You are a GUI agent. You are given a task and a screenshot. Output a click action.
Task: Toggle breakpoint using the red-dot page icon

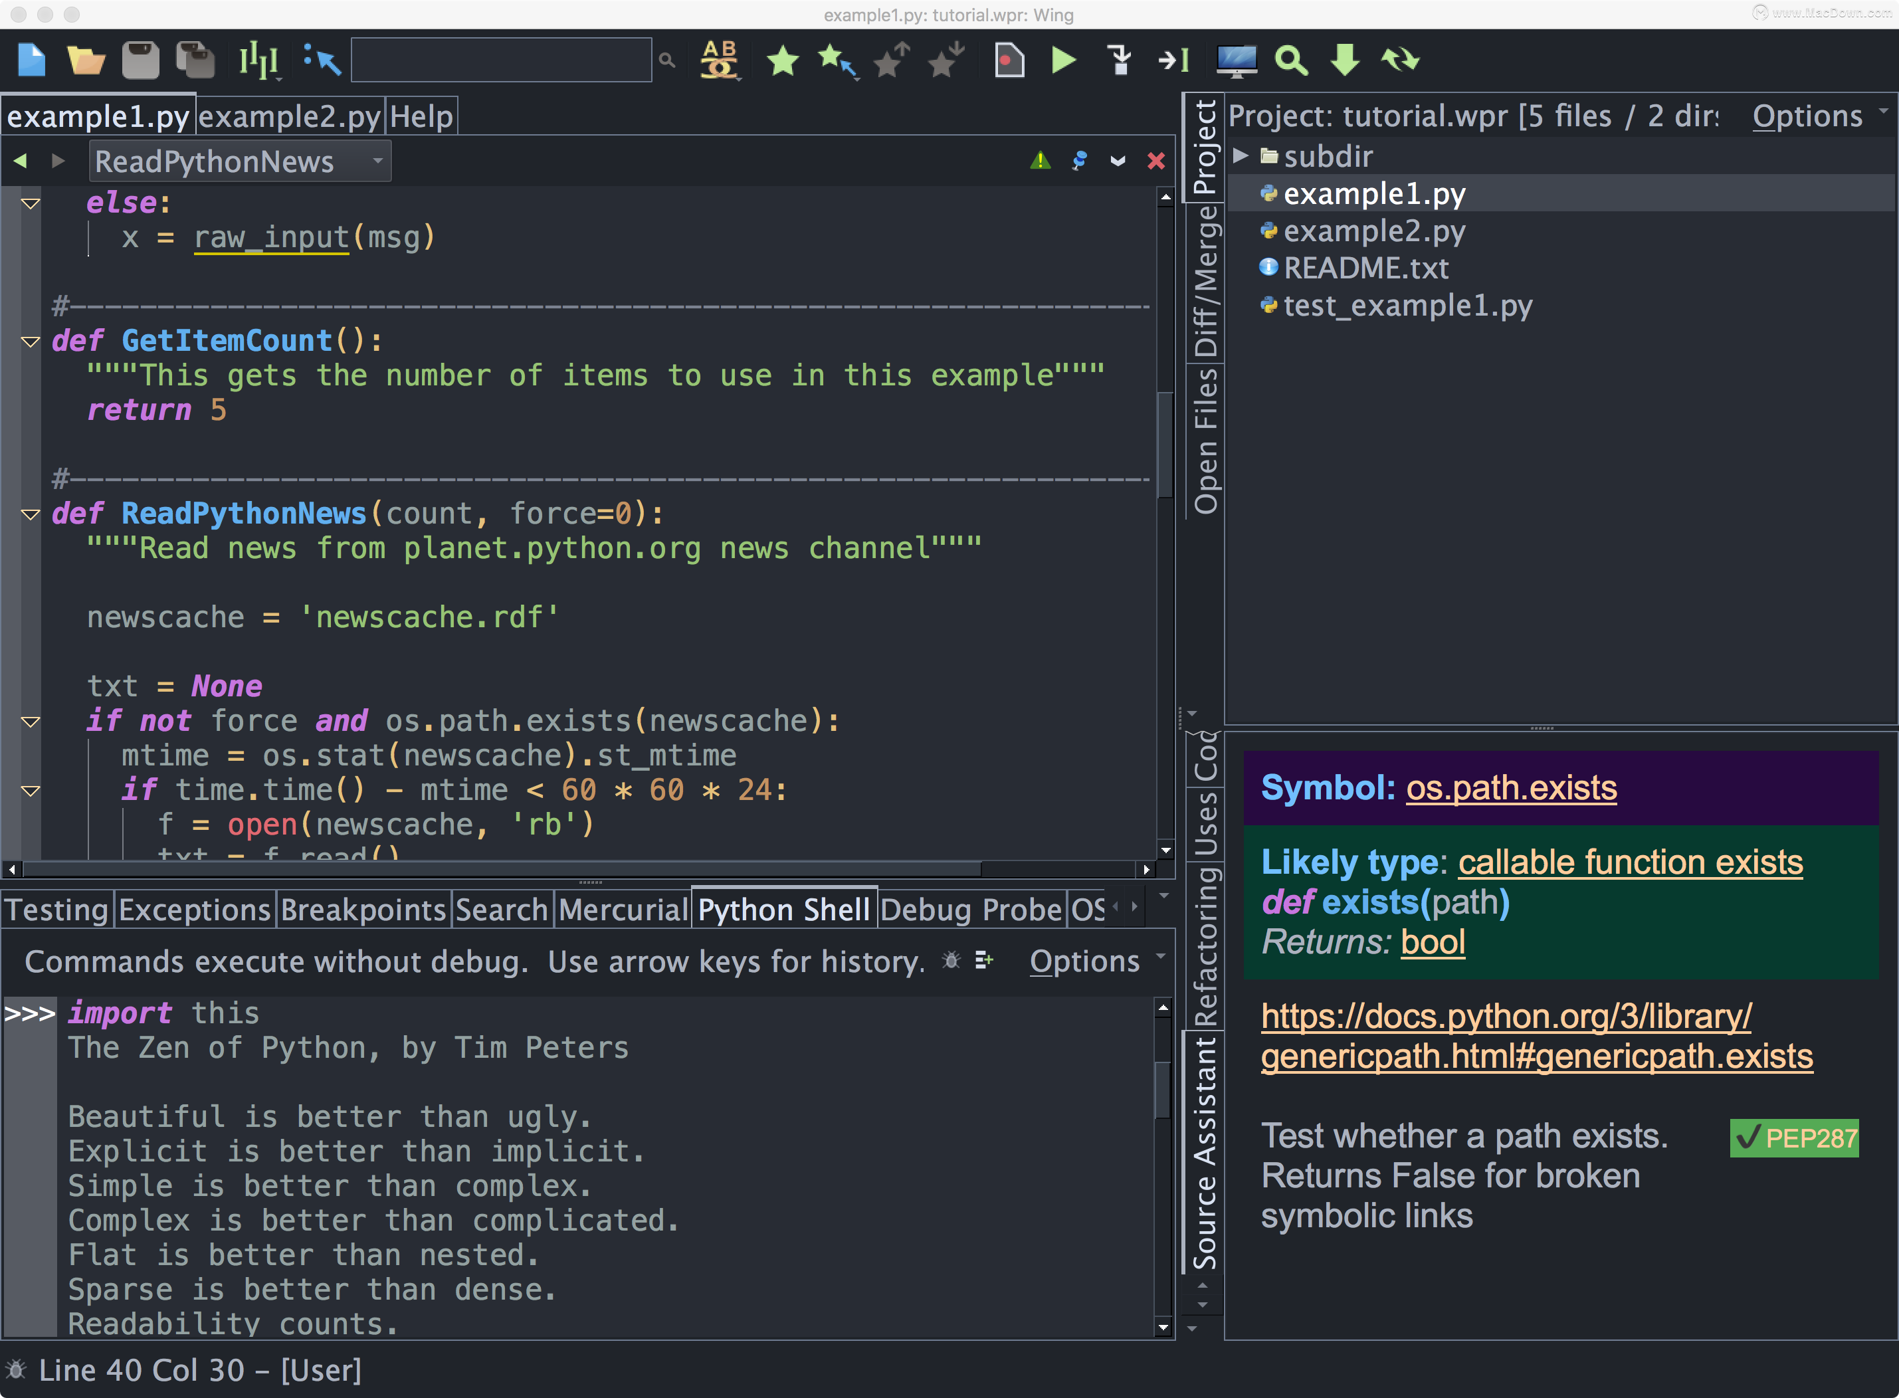coord(1009,60)
